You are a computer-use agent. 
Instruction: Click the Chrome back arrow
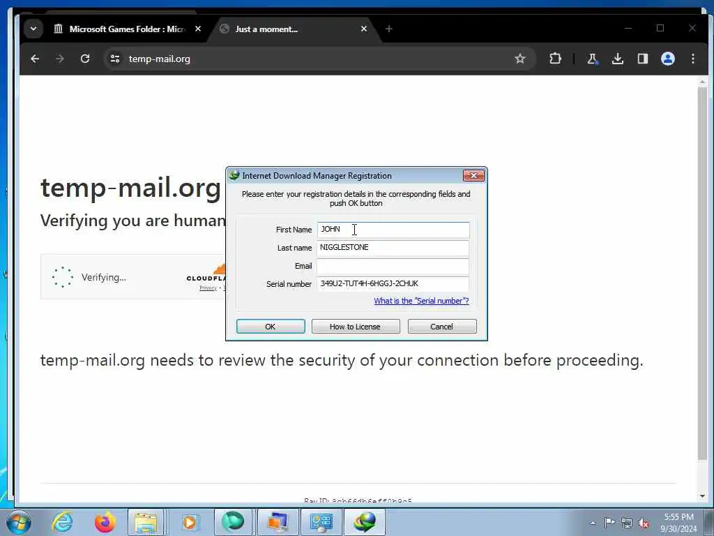click(x=35, y=59)
